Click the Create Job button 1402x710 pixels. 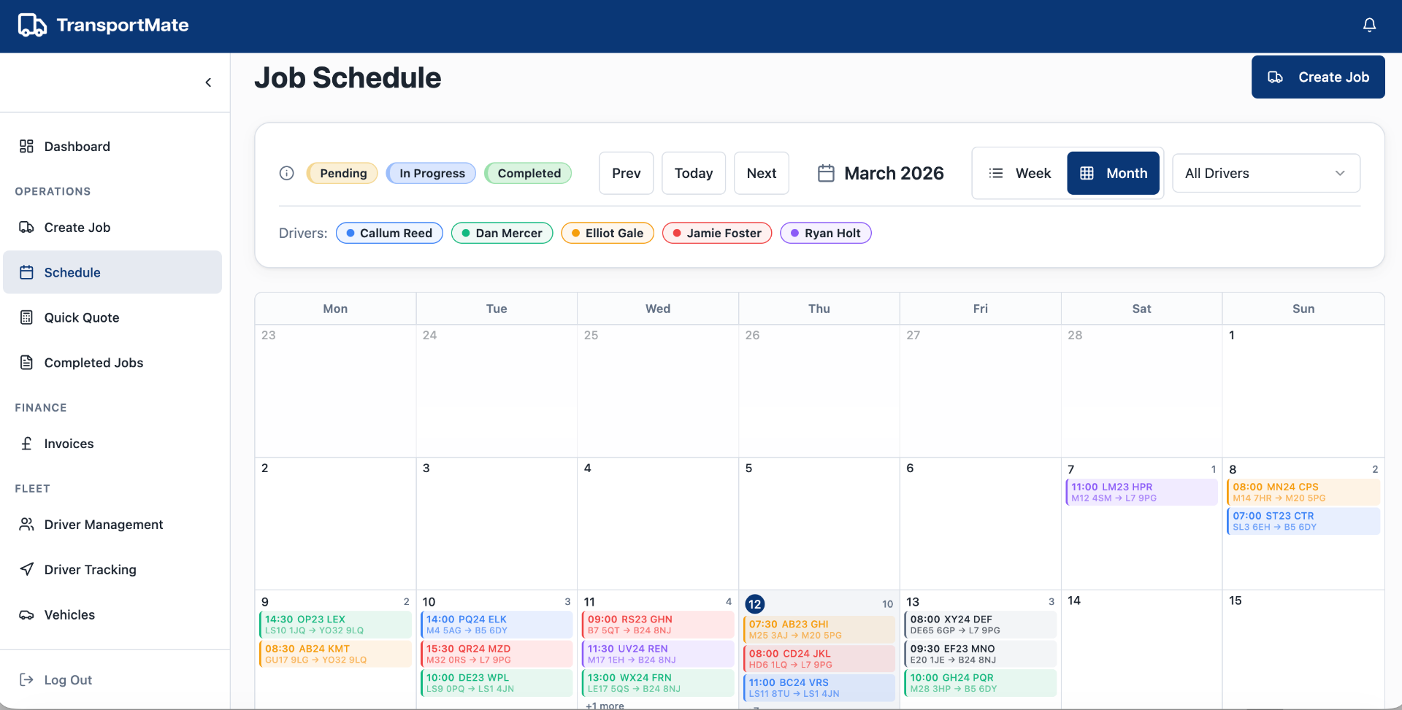click(1318, 77)
